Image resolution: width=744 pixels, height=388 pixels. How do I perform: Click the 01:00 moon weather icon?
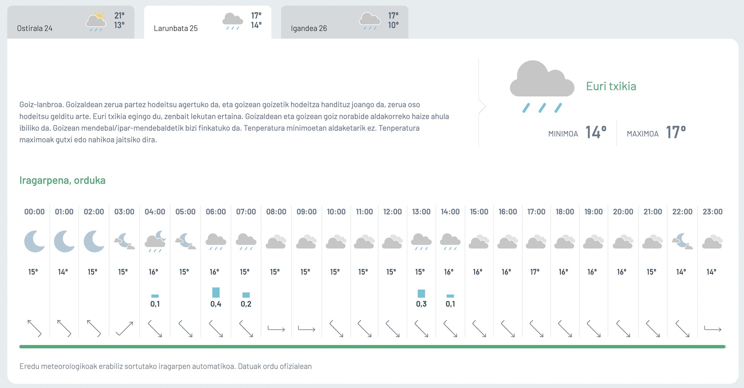pyautogui.click(x=64, y=242)
